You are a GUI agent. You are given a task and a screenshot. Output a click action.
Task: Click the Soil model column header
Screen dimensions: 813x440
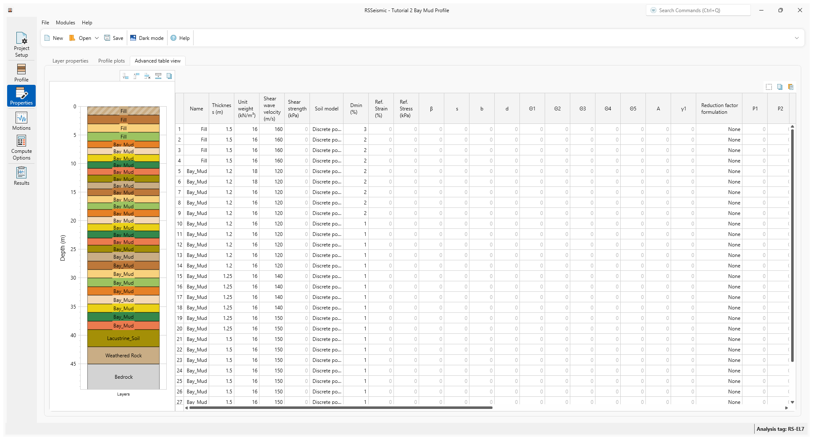(327, 109)
